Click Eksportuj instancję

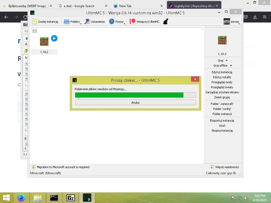point(222,121)
